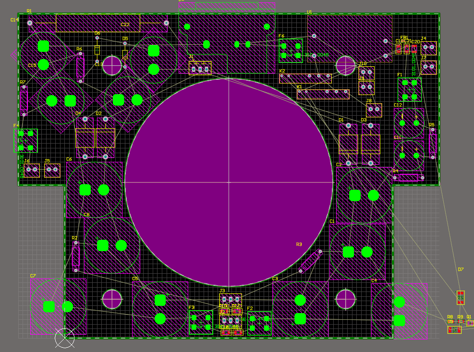The width and height of the screenshot is (474, 352).
Task: Click the D1 diode label
Action: (341, 120)
